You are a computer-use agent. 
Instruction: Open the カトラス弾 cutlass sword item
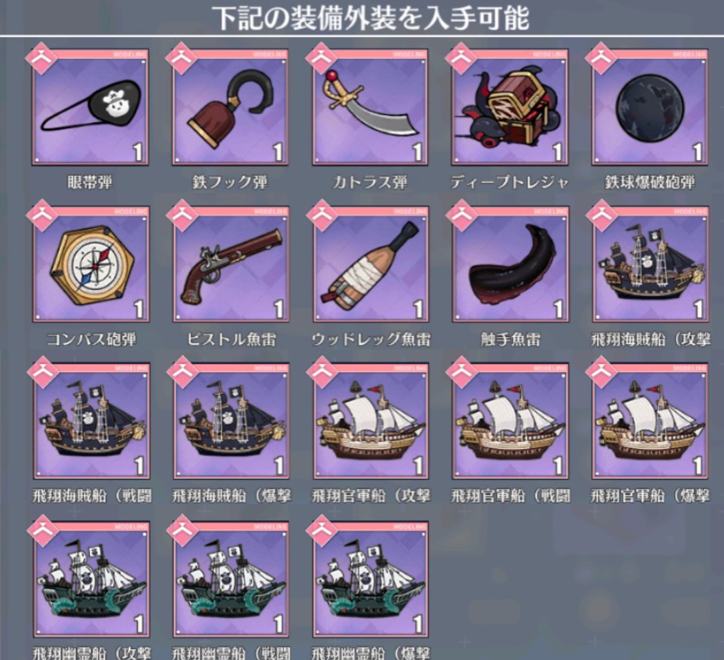coord(370,107)
